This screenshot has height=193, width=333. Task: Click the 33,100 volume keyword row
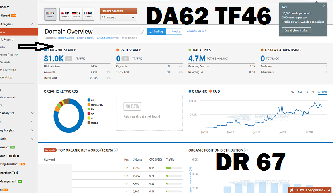(114, 168)
